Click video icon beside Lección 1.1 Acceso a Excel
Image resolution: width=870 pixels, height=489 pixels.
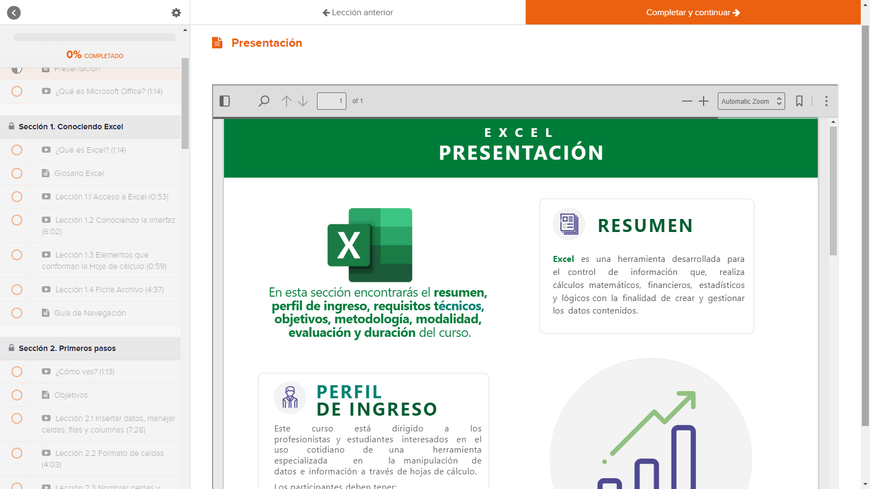coord(46,197)
